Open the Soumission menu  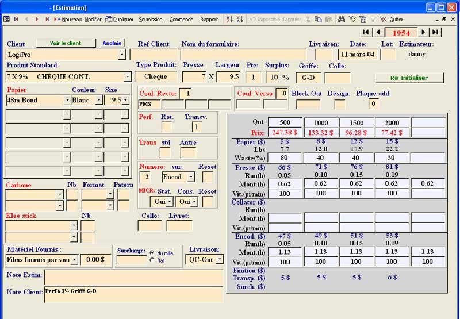pyautogui.click(x=151, y=19)
